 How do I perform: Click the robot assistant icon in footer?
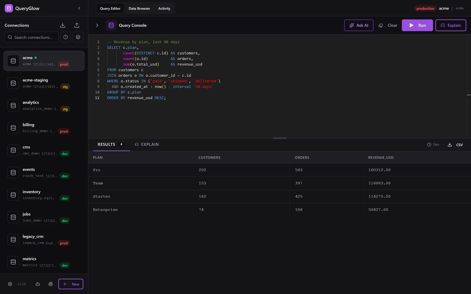click(x=38, y=284)
